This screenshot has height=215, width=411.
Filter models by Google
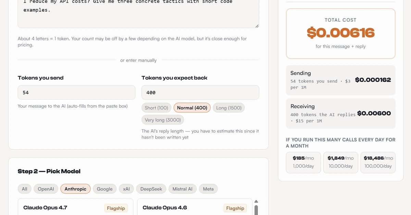click(104, 189)
